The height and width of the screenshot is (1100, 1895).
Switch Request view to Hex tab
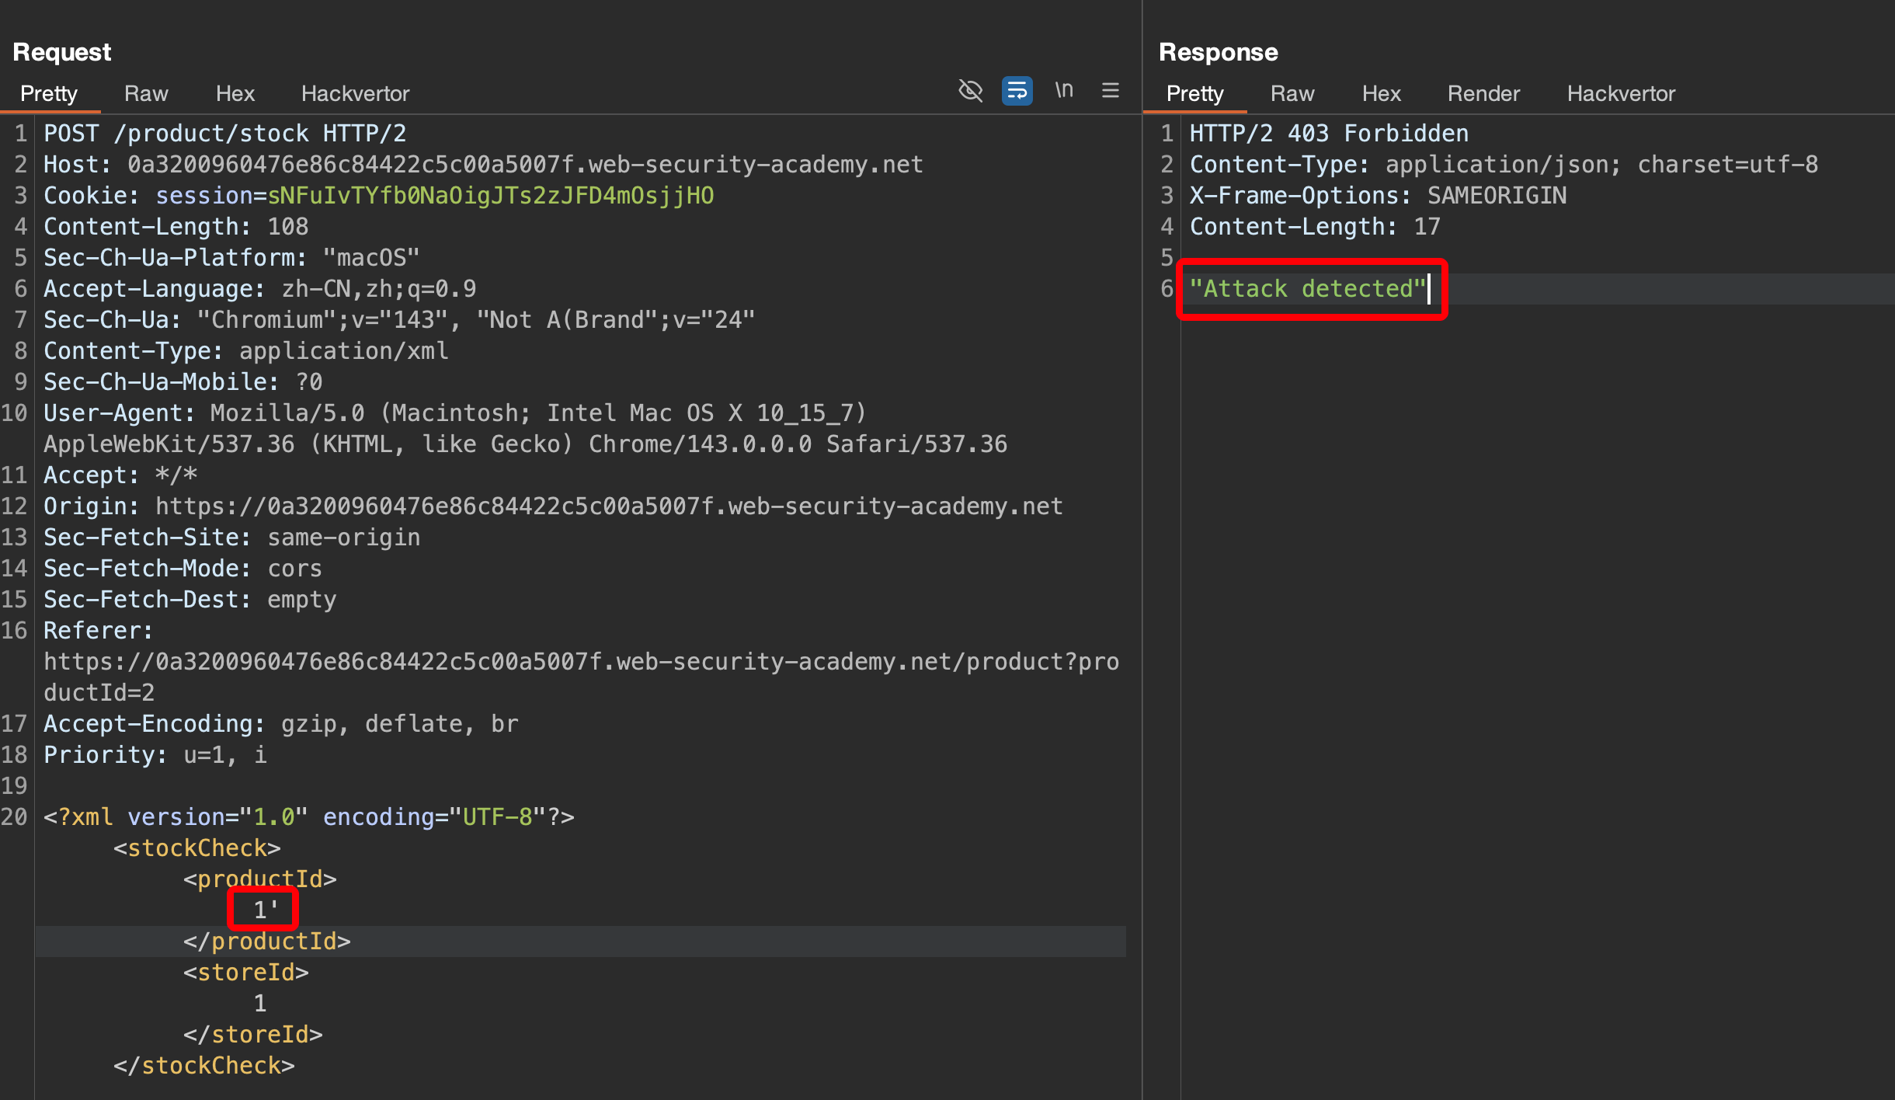[x=235, y=94]
